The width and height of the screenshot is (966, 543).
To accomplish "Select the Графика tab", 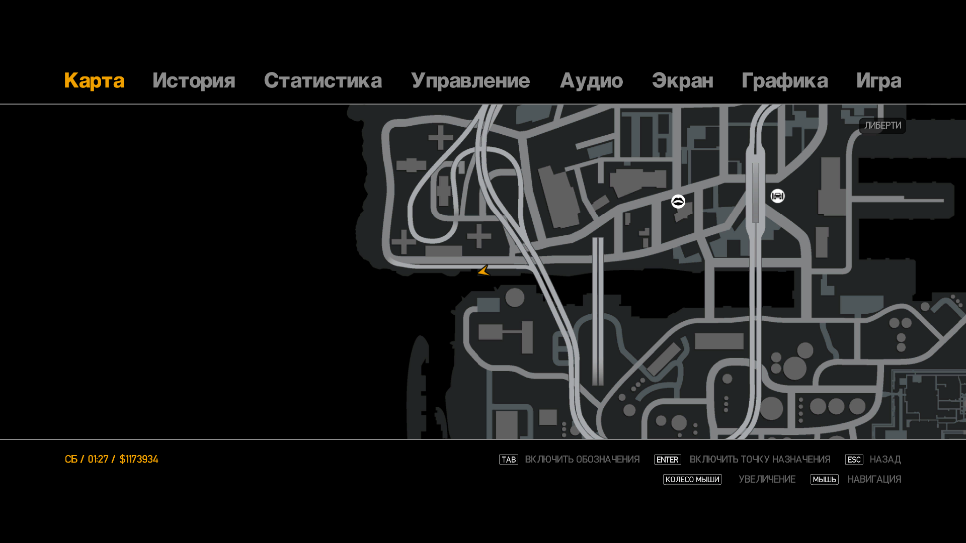I will (784, 81).
